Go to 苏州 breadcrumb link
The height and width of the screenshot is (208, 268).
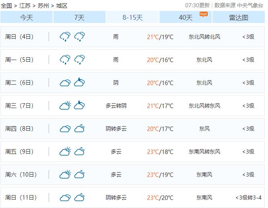[x=43, y=6]
